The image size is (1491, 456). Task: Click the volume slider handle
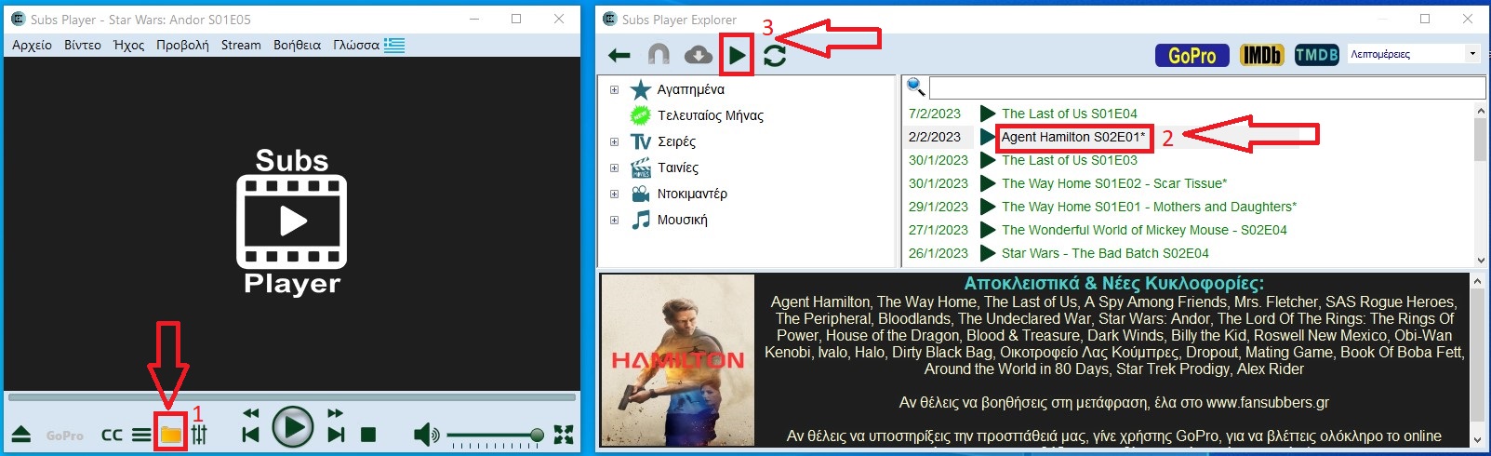(x=537, y=435)
